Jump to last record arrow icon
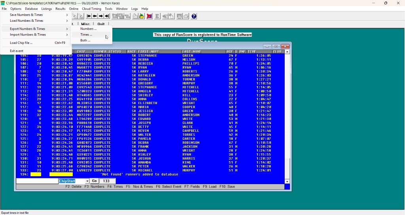Image resolution: width=405 pixels, height=215 pixels. click(x=107, y=16)
